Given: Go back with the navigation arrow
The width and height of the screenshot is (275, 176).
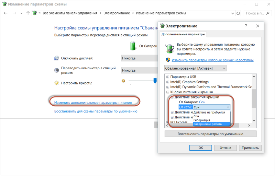Looking at the screenshot, I should click(x=5, y=13).
